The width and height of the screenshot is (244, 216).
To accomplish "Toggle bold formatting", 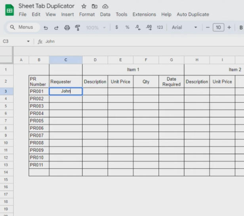I will point(241,28).
